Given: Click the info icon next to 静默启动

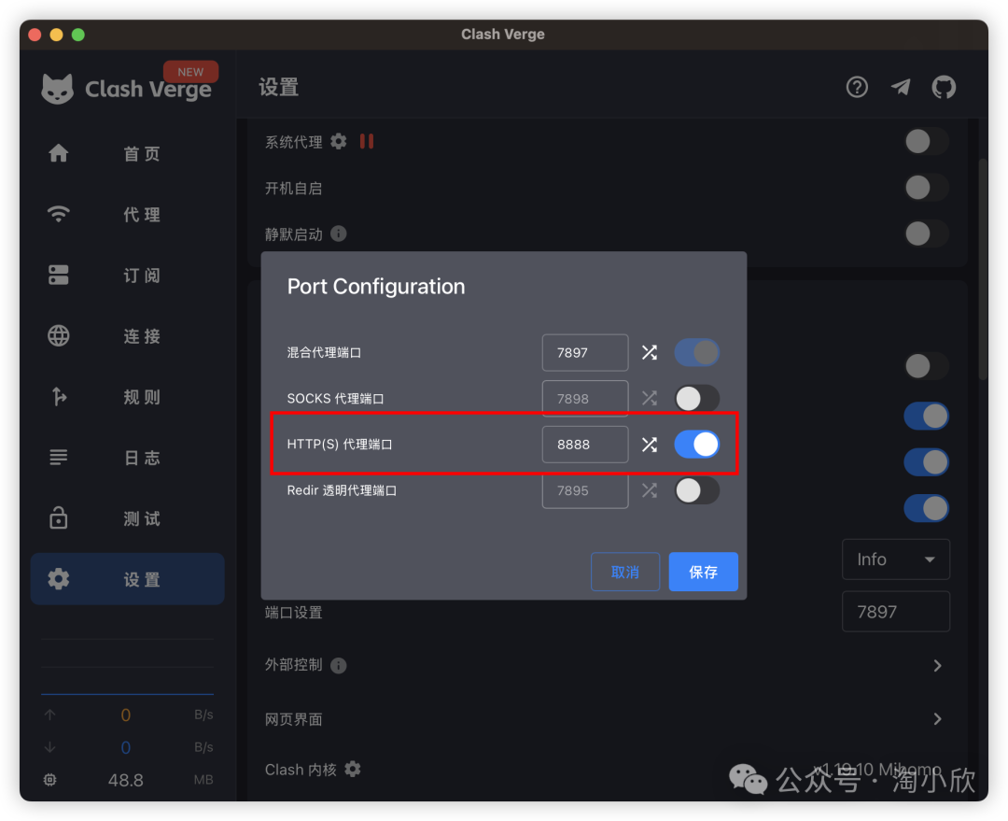Looking at the screenshot, I should pyautogui.click(x=339, y=234).
